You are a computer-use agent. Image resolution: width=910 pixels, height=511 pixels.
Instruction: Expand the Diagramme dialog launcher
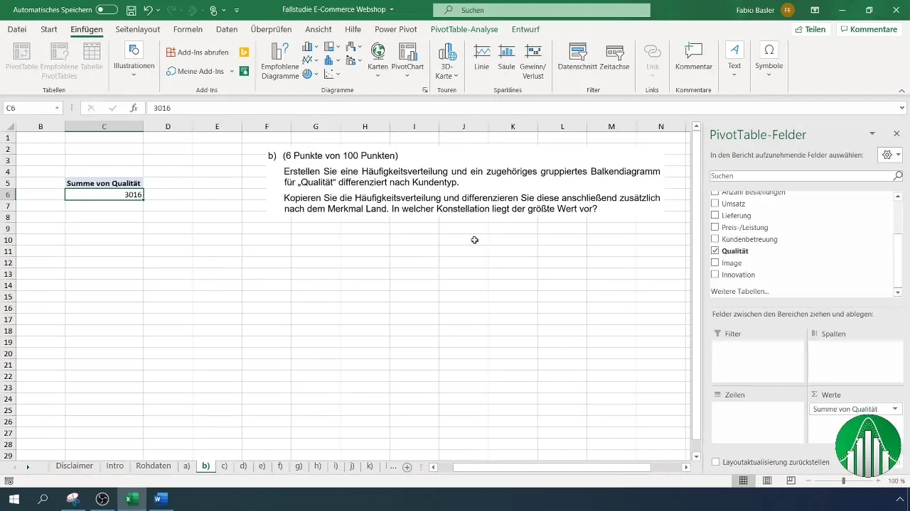(x=425, y=90)
